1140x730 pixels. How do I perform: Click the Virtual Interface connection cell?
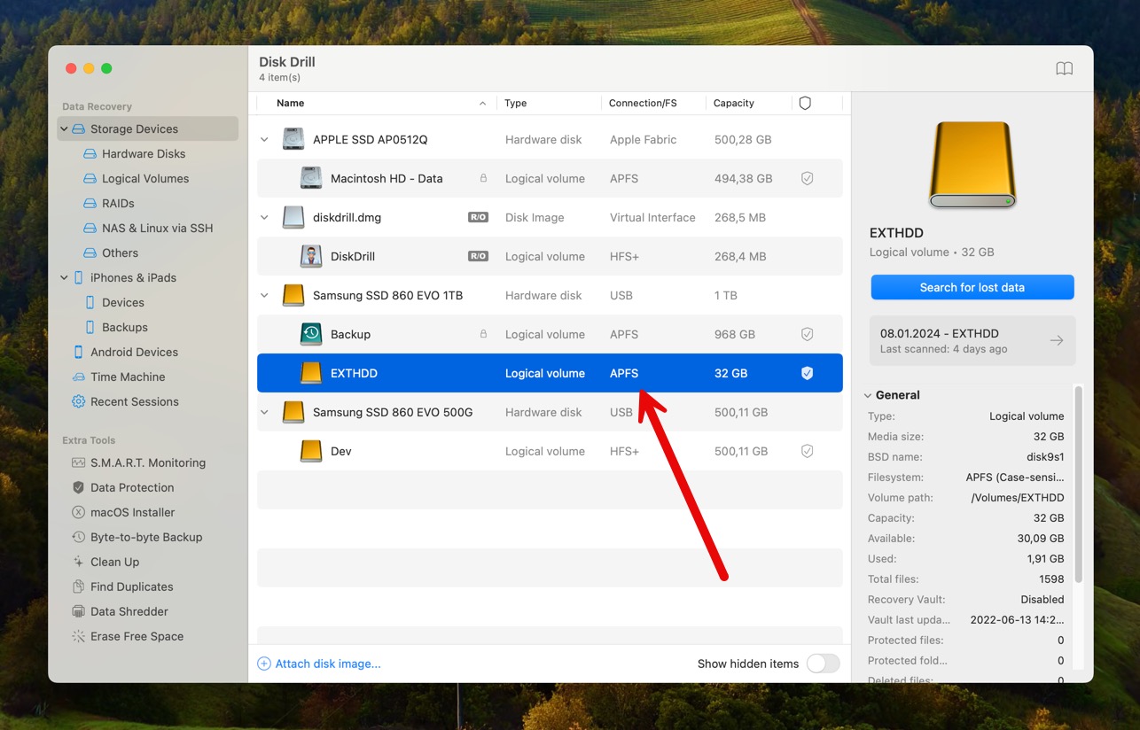coord(652,218)
